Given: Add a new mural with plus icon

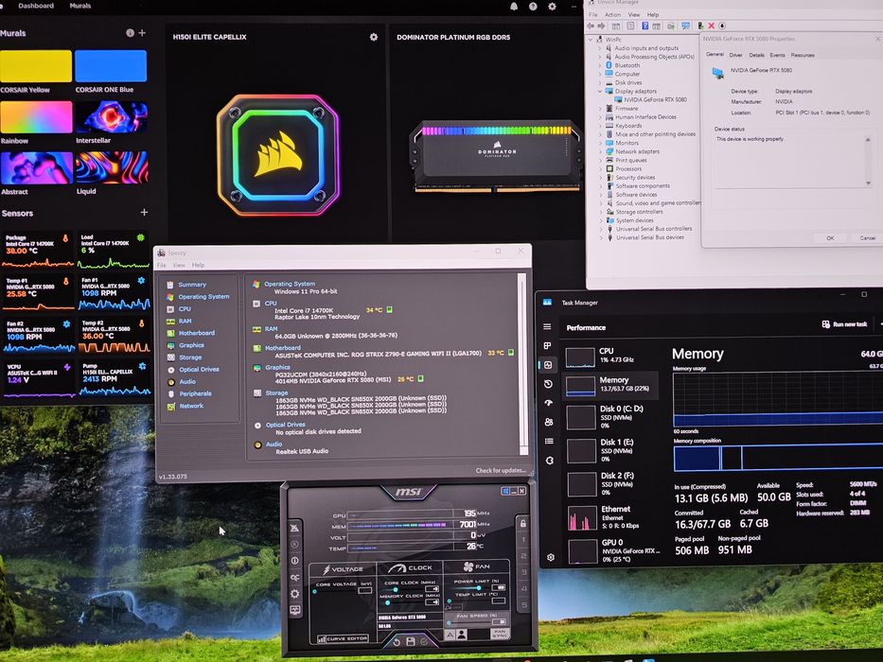Looking at the screenshot, I should (x=143, y=33).
